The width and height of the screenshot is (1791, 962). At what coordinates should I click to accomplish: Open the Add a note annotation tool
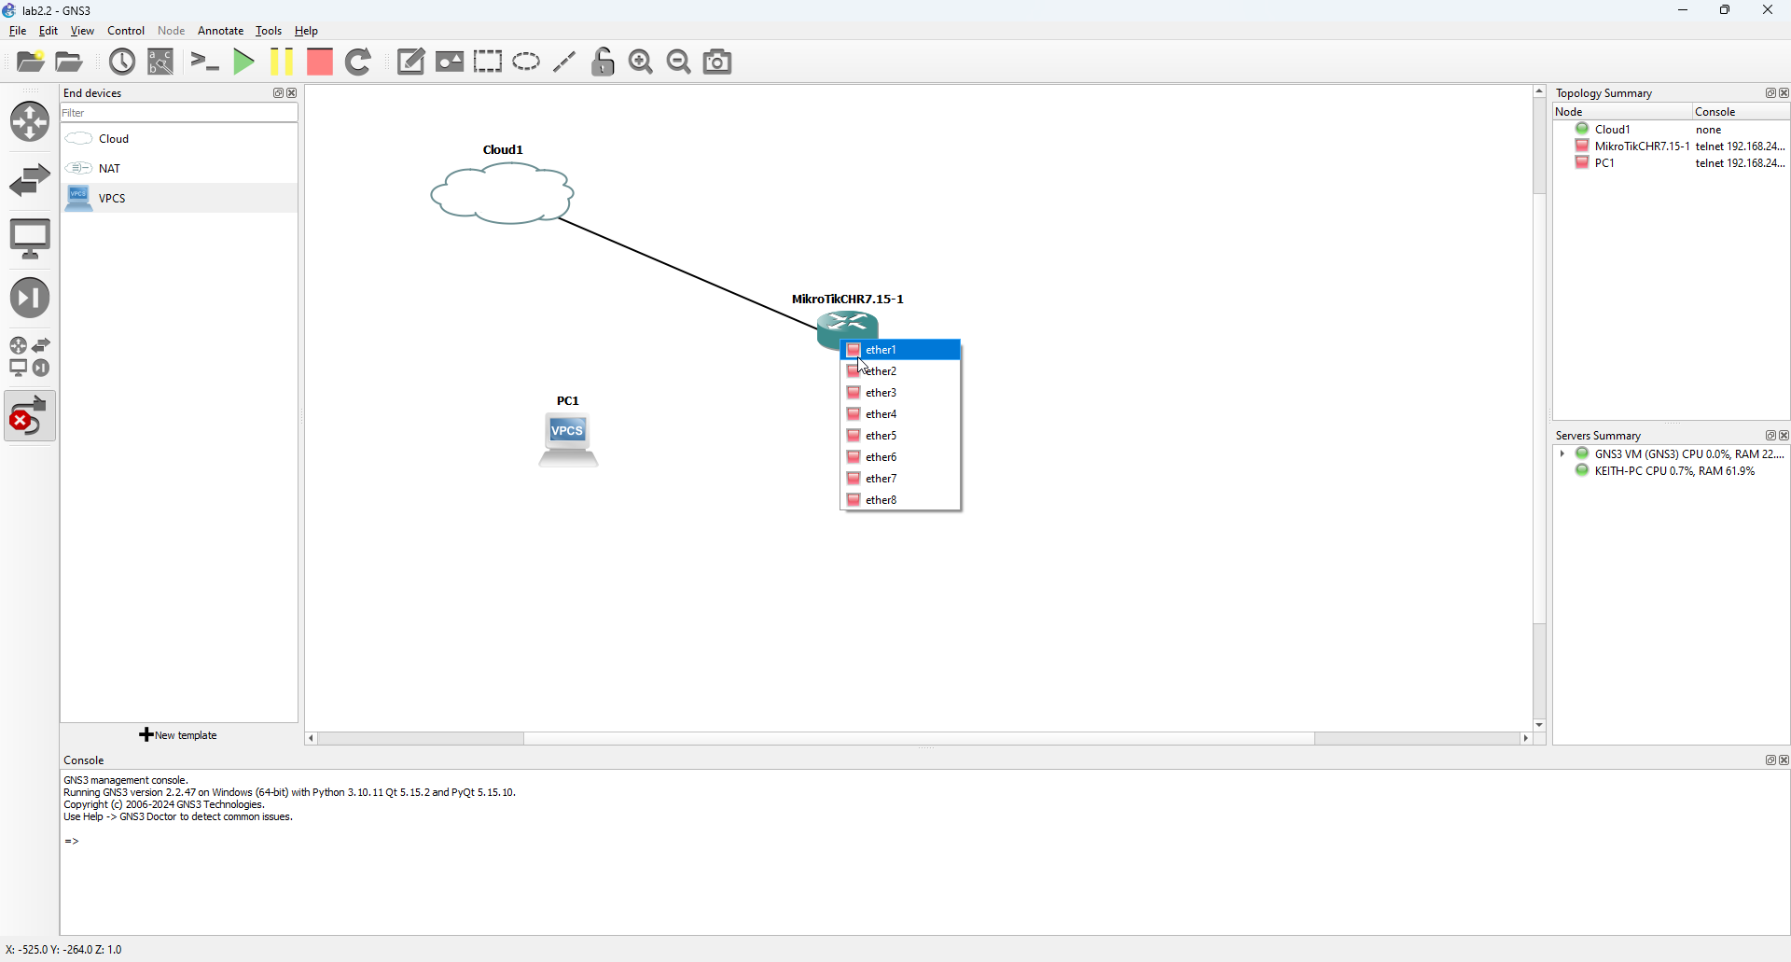pos(410,62)
